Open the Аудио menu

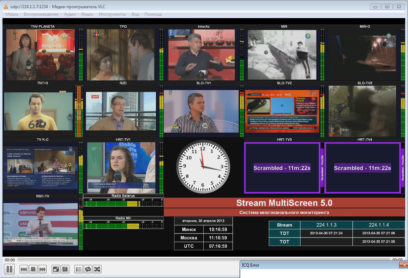pos(70,14)
